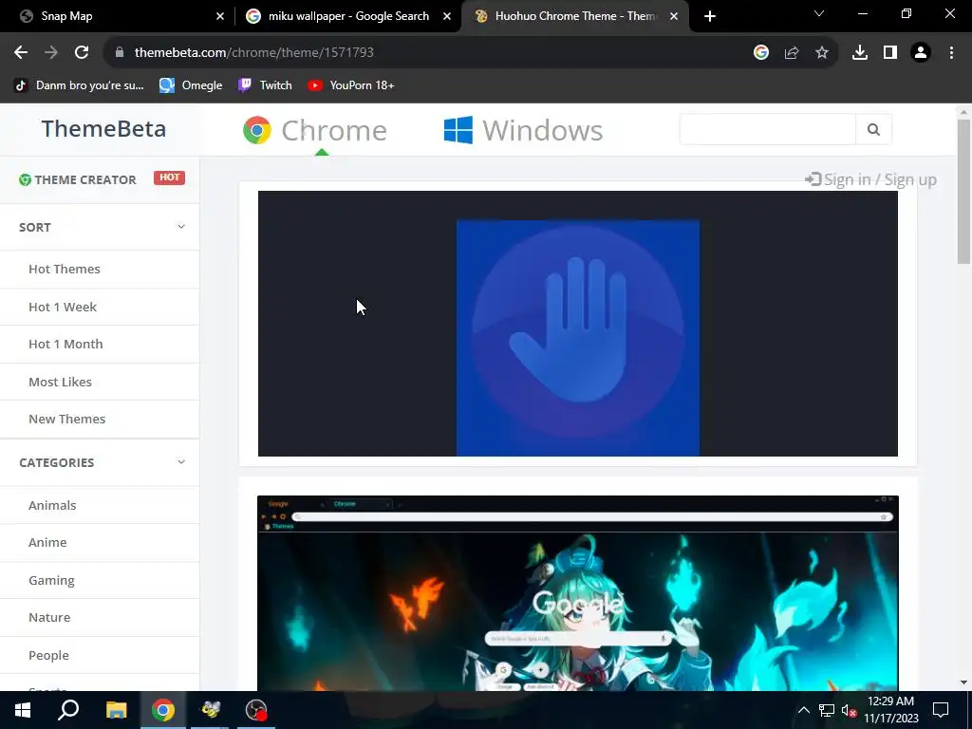
Task: Click the address bar URL
Action: coord(254,53)
